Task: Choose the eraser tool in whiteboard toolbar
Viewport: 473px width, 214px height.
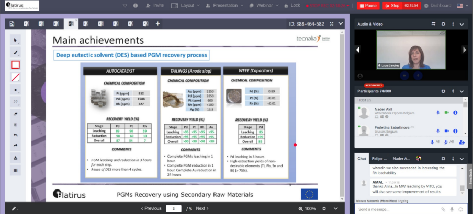Action: click(15, 113)
